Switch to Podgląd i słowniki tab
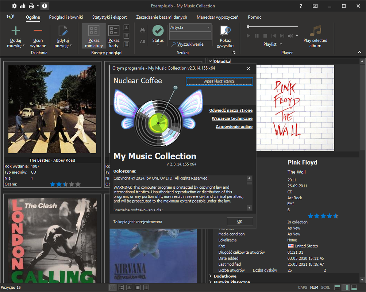The width and height of the screenshot is (366, 292). [66, 17]
